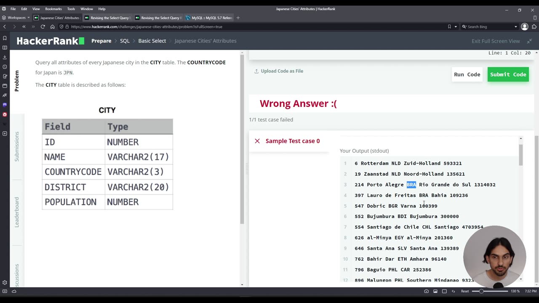Open the closed tabs trash icon
The width and height of the screenshot is (539, 303).
(535, 18)
